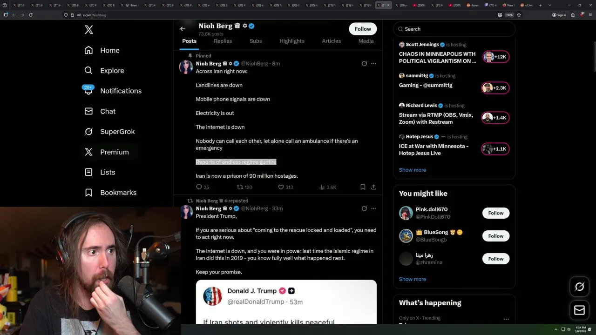The width and height of the screenshot is (596, 335).
Task: Follow BlueSong
Action: tap(496, 236)
